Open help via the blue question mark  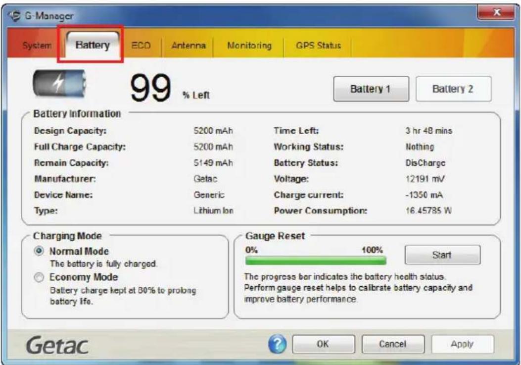277,344
